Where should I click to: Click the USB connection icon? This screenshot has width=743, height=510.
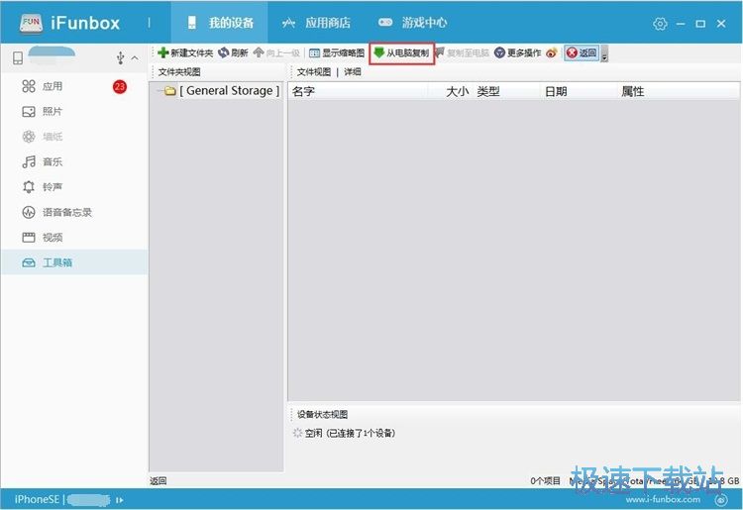[120, 57]
